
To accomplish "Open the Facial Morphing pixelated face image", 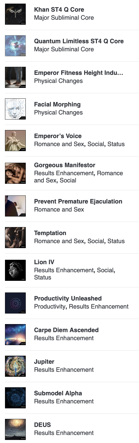I will [x=15, y=109].
